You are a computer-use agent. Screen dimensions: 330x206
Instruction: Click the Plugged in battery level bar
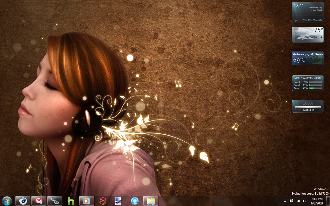308,107
